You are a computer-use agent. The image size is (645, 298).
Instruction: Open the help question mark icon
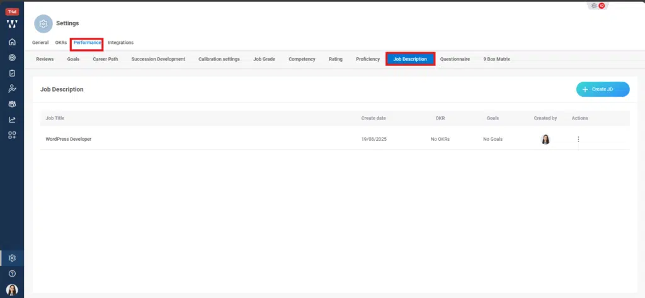coord(12,273)
